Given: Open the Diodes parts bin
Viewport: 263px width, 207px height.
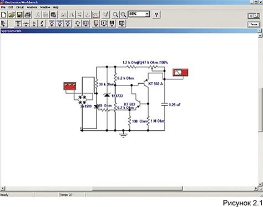Looking at the screenshot, I should 34,23.
